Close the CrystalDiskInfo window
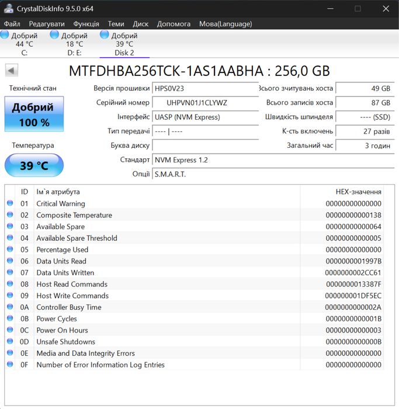399x409 pixels. [386, 9]
